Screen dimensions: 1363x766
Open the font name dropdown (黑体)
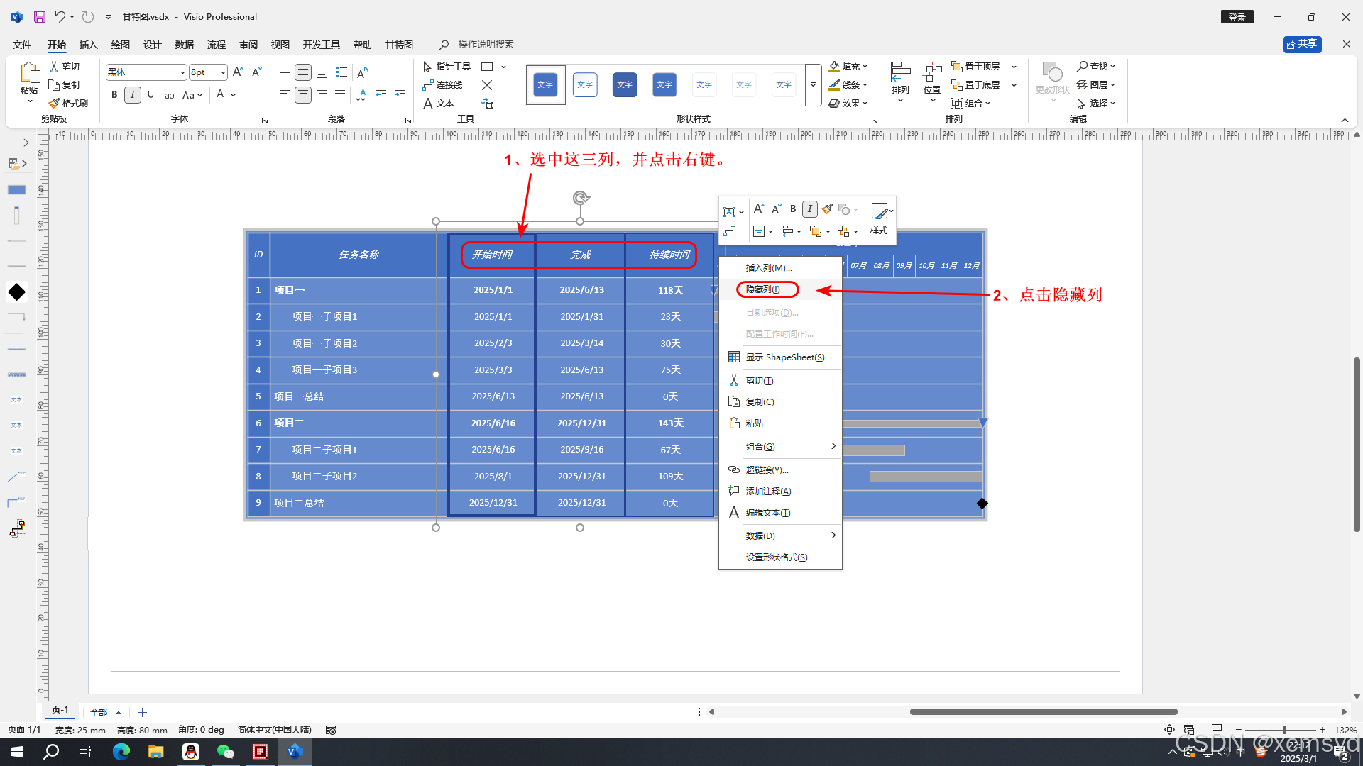click(182, 72)
